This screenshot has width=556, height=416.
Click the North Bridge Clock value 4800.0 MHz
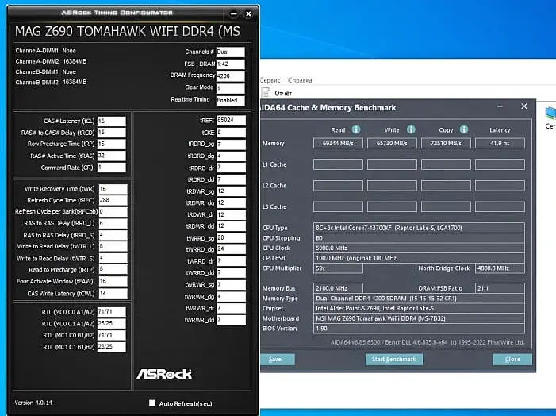[x=500, y=268]
